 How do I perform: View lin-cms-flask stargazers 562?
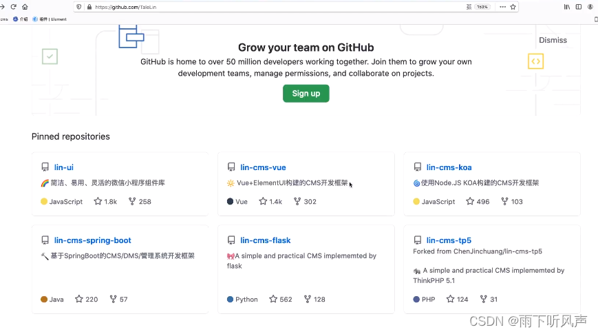[281, 300]
